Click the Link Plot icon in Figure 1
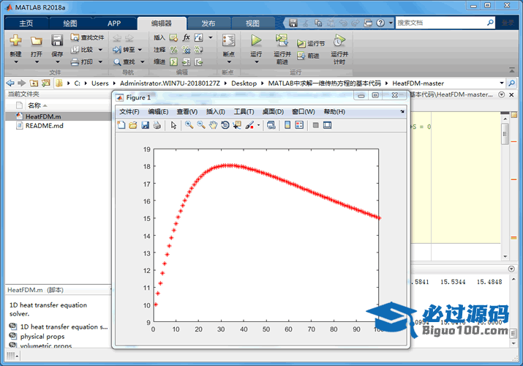The image size is (523, 366). [271, 125]
